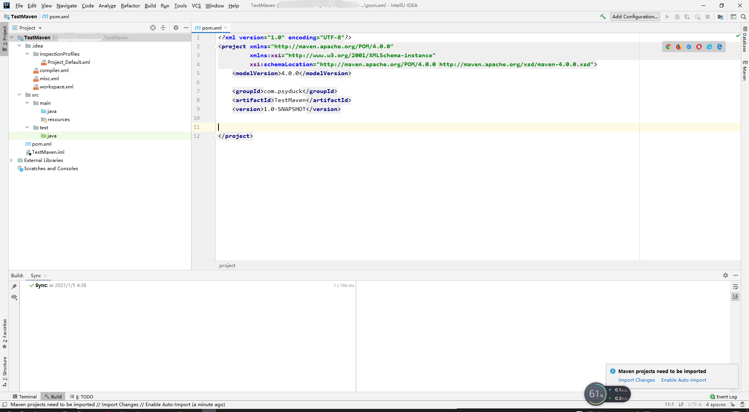Screen dimensions: 749x412
Task: Open in Safari browser icon
Action: point(689,47)
